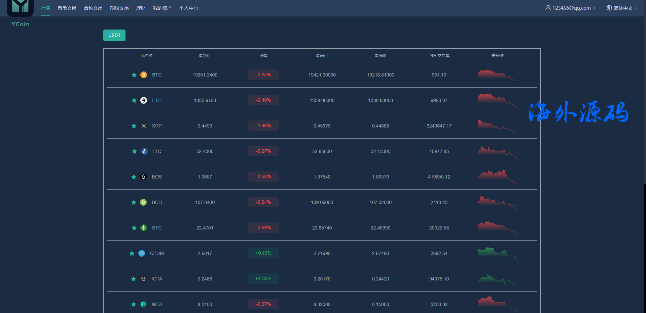Image resolution: width=646 pixels, height=313 pixels.
Task: Click the QTUM coin icon
Action: click(142, 253)
